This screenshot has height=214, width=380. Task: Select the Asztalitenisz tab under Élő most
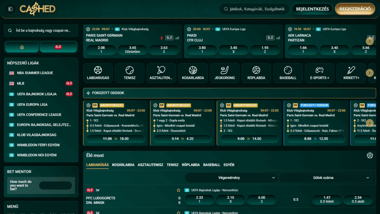[151, 165]
